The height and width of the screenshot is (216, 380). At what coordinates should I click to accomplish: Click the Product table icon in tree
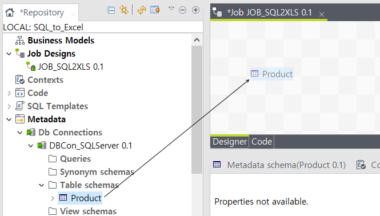coord(63,198)
